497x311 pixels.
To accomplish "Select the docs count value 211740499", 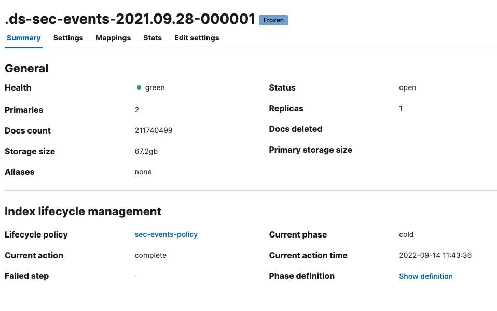I will tap(154, 130).
